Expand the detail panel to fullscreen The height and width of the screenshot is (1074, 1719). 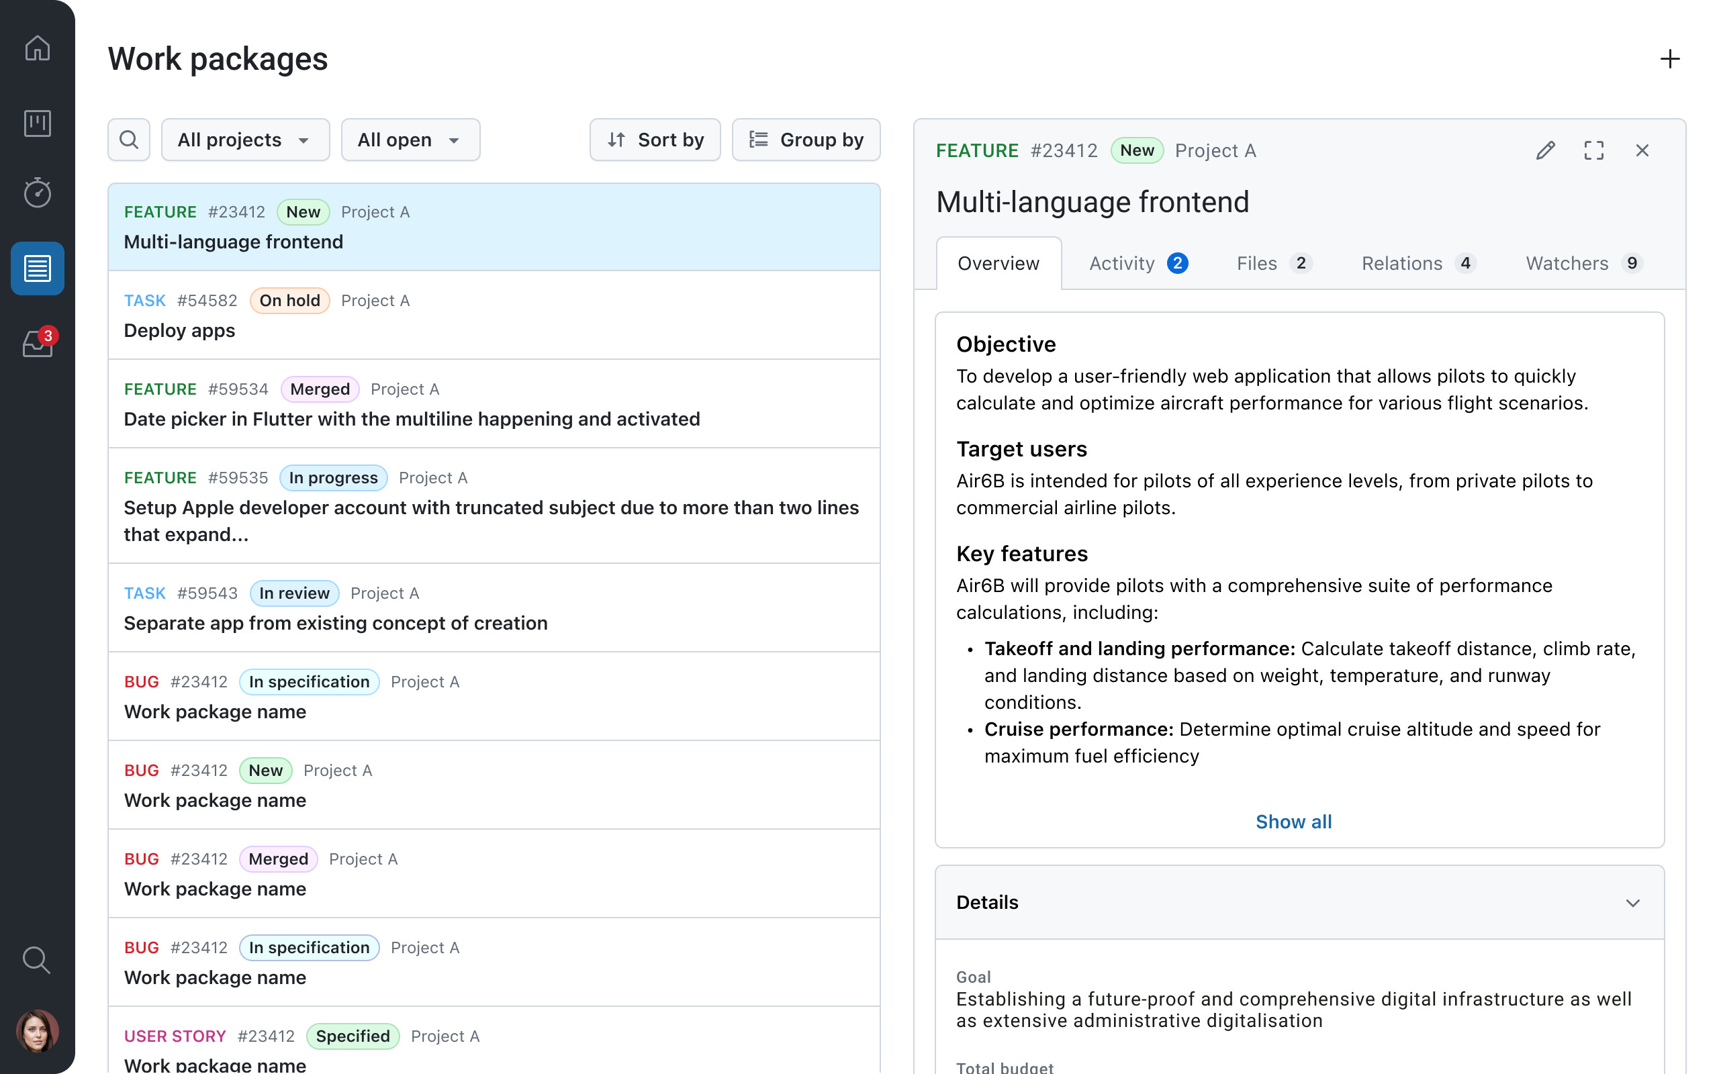1593,150
